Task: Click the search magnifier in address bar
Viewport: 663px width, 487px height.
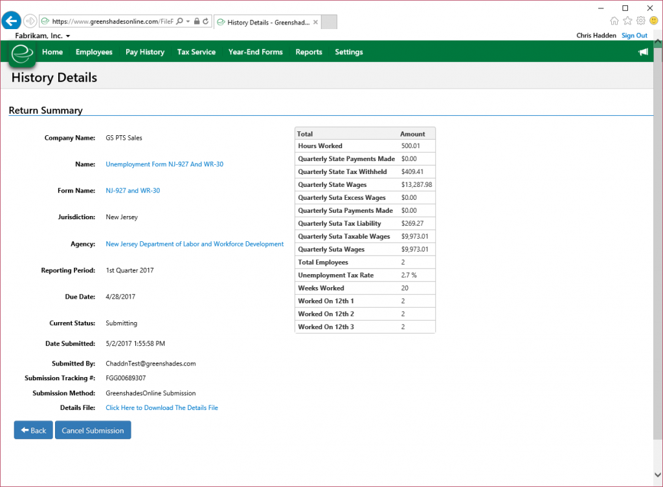Action: [180, 21]
